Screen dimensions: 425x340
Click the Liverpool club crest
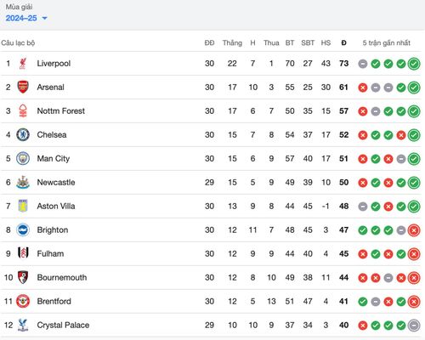[x=23, y=64]
